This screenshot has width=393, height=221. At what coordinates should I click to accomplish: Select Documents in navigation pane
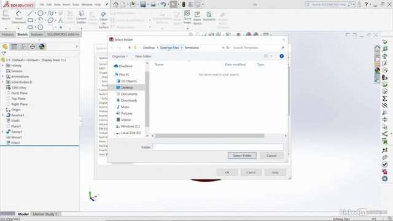(x=129, y=94)
